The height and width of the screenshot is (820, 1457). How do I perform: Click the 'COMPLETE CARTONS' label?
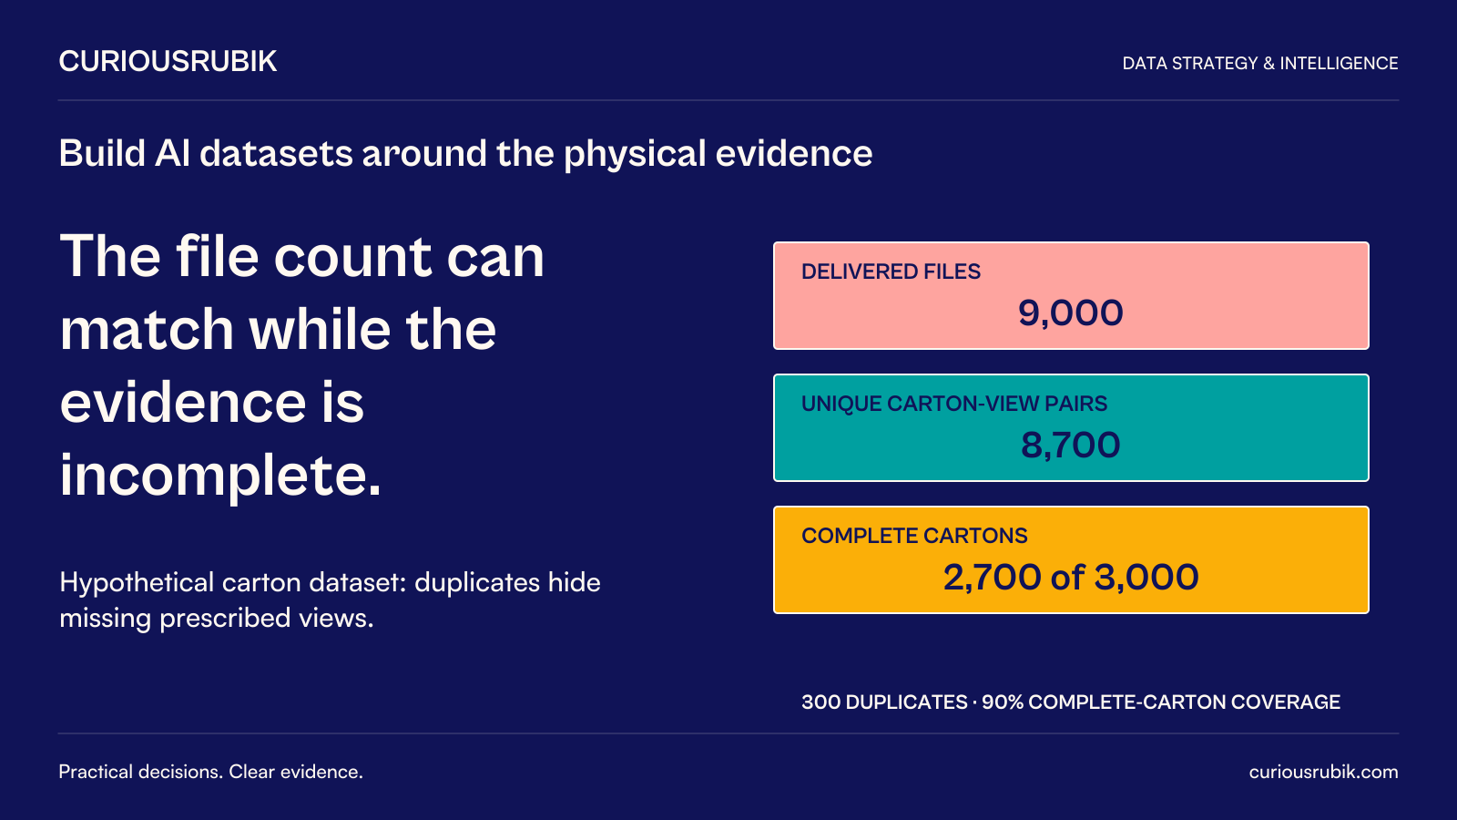pyautogui.click(x=914, y=536)
